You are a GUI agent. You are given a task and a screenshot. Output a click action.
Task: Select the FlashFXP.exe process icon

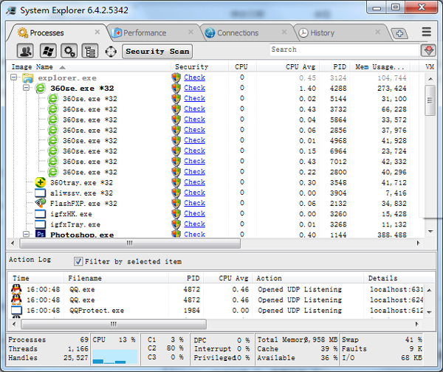click(41, 203)
